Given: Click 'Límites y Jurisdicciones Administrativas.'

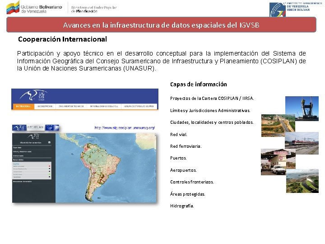Looking at the screenshot, I should [x=210, y=110].
